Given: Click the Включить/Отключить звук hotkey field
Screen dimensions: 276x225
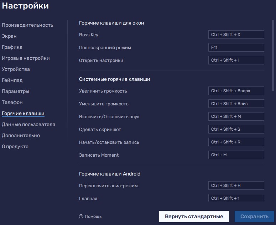Looking at the screenshot, I should pyautogui.click(x=236, y=116).
